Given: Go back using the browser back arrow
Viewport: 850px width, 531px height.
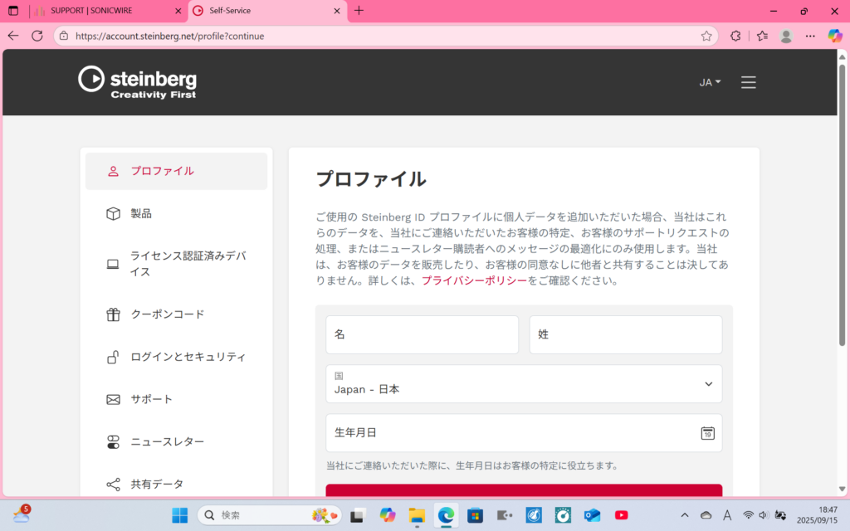Looking at the screenshot, I should (x=13, y=36).
